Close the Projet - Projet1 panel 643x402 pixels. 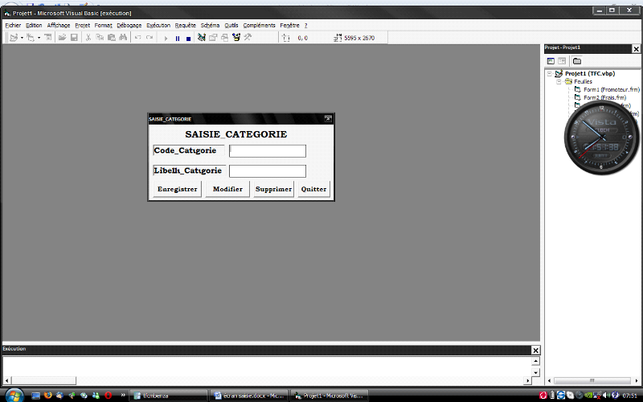[x=636, y=49]
